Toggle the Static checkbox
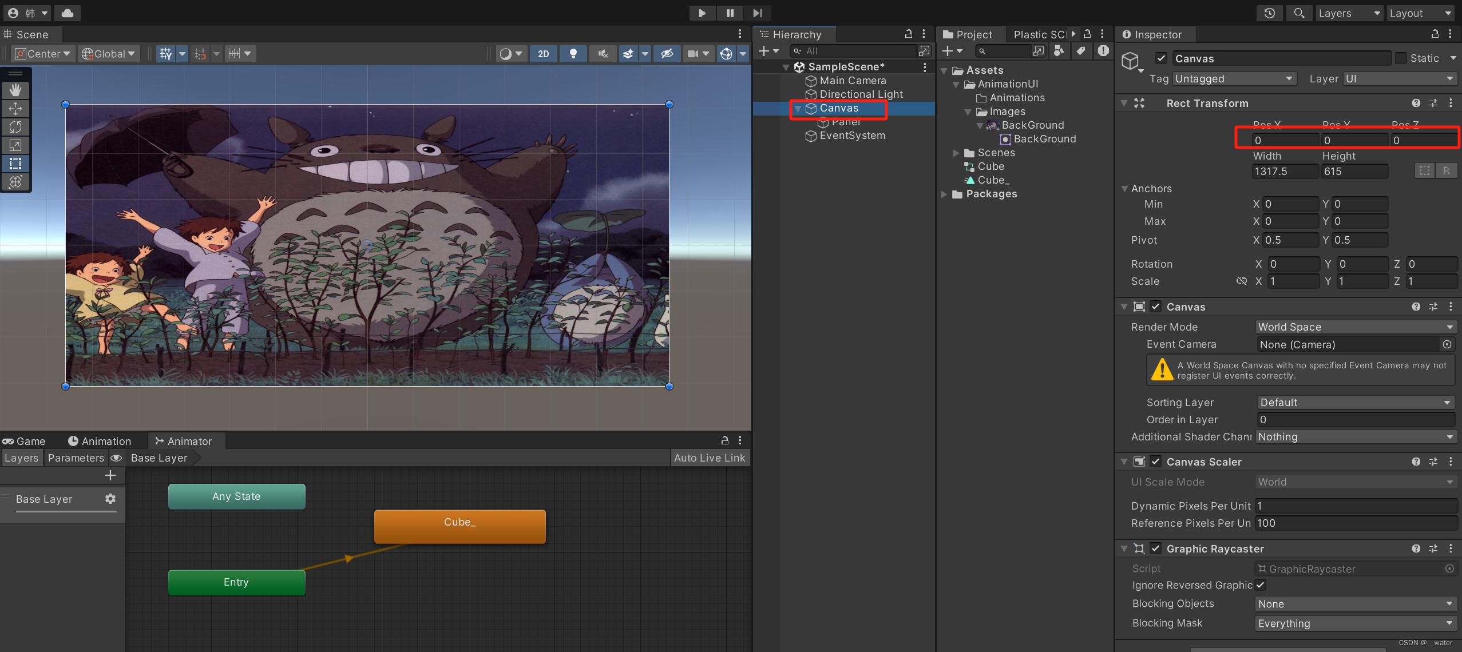The width and height of the screenshot is (1462, 652). click(x=1401, y=58)
